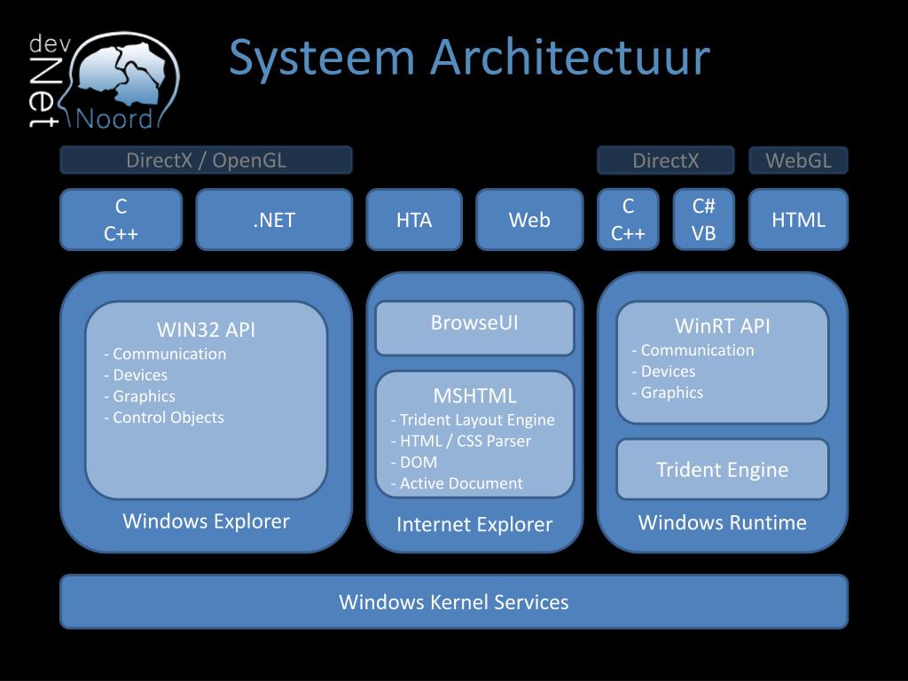Click the Trident Engine box
Viewport: 908px width, 681px height.
click(x=723, y=469)
